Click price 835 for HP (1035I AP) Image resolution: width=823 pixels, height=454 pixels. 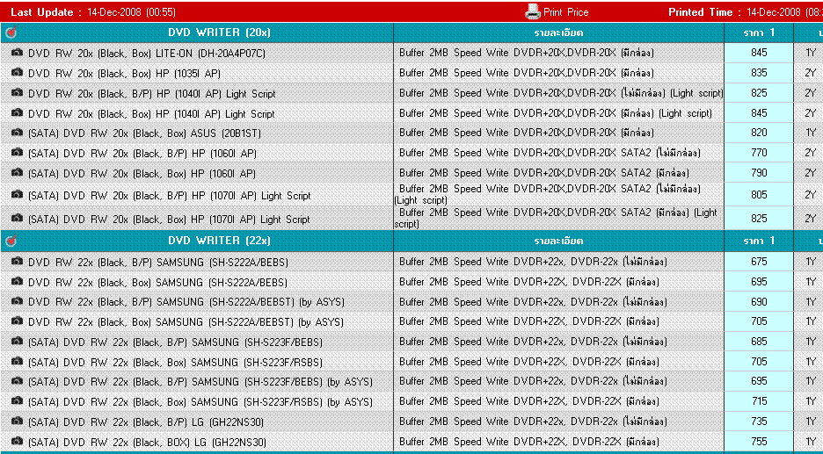click(x=759, y=72)
